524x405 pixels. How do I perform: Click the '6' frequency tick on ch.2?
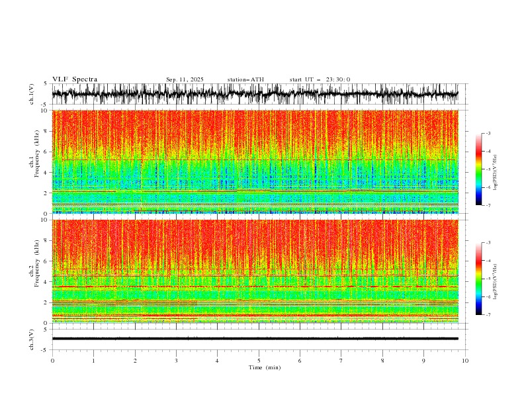46,261
